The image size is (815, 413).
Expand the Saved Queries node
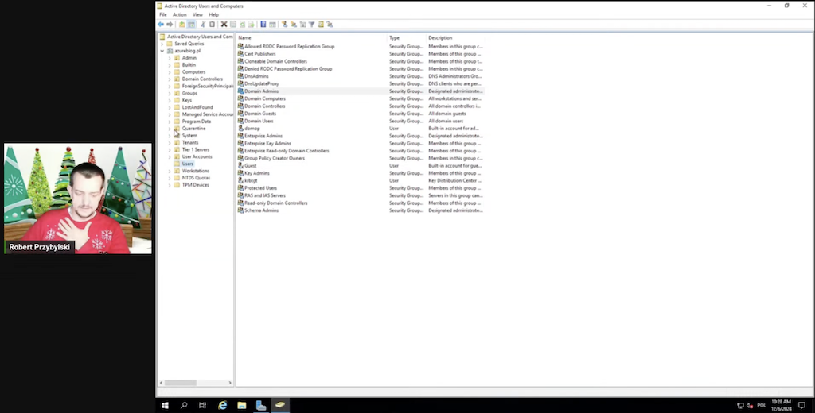click(162, 44)
